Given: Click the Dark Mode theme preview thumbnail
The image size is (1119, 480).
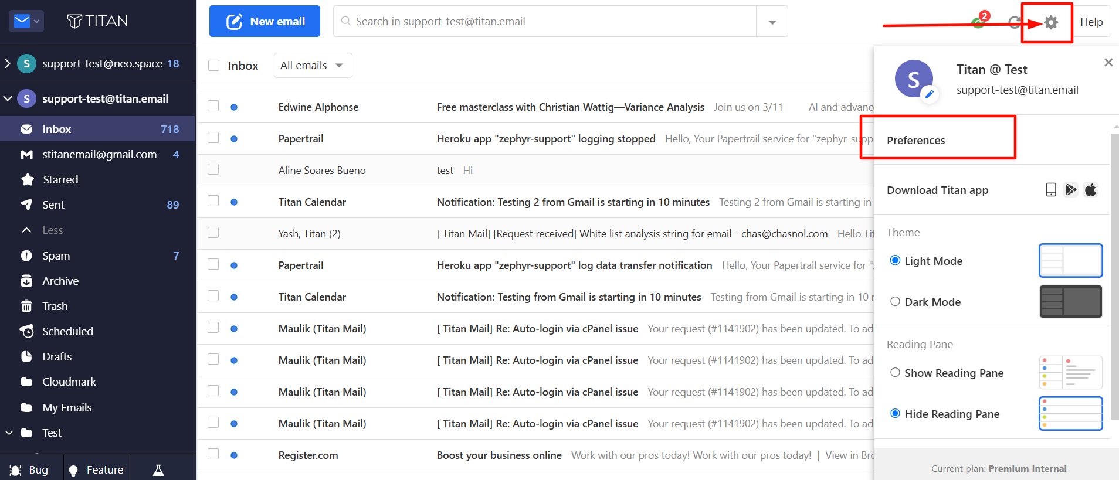Looking at the screenshot, I should [1070, 301].
